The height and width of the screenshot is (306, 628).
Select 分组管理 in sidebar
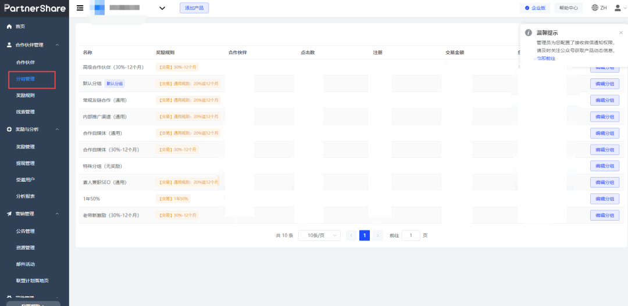(25, 79)
